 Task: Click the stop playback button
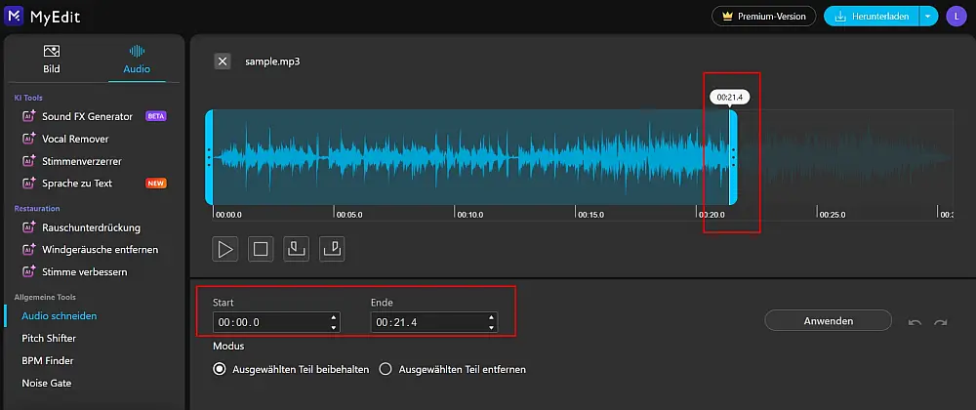[x=261, y=249]
